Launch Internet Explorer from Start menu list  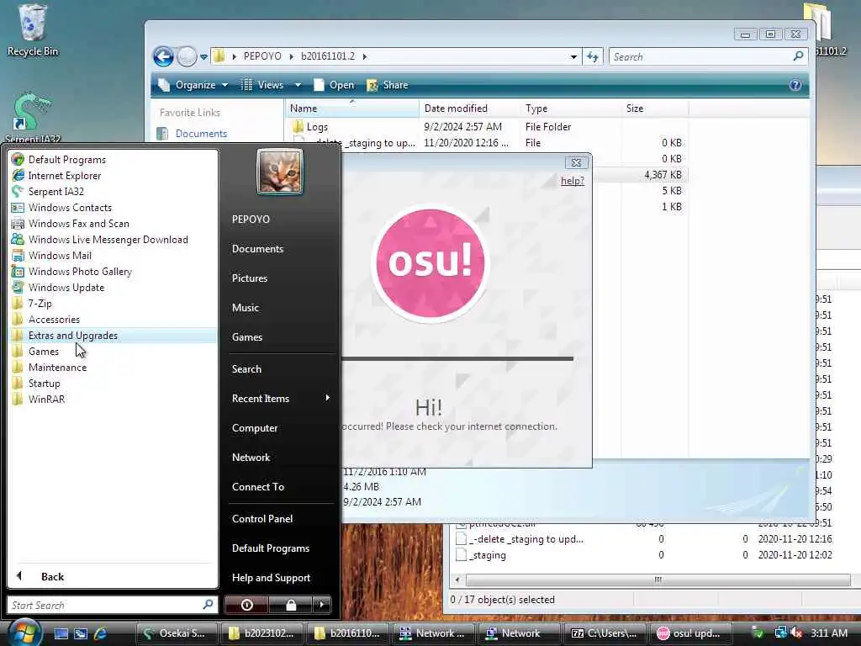65,176
